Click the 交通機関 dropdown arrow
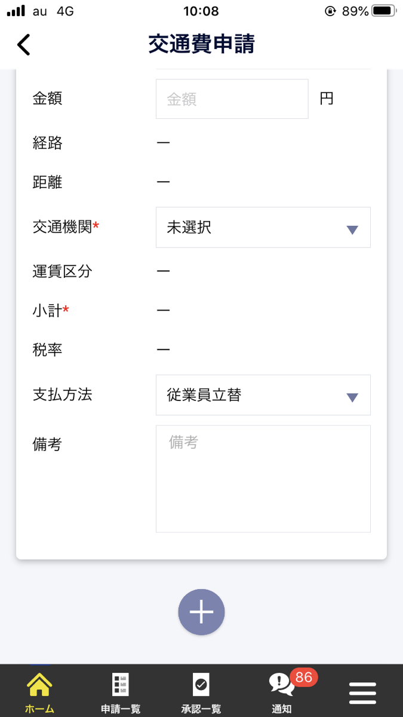Viewport: 403px width, 717px height. click(352, 229)
